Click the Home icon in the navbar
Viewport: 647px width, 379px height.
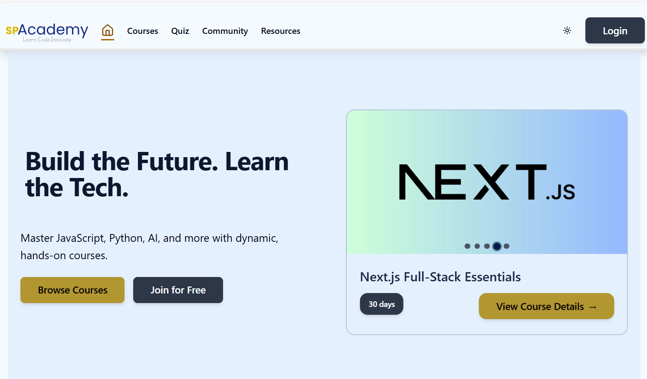pos(107,30)
